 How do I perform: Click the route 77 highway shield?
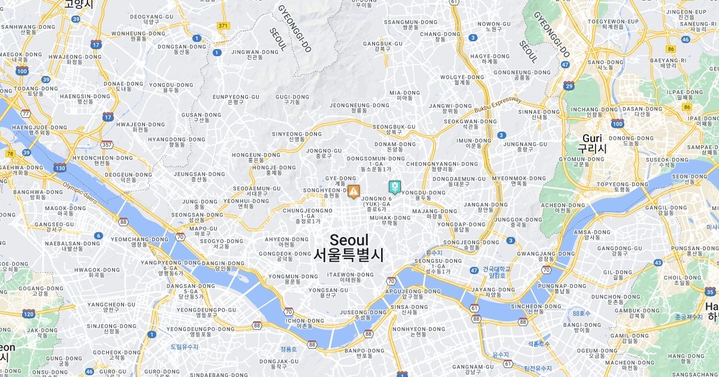25,113
